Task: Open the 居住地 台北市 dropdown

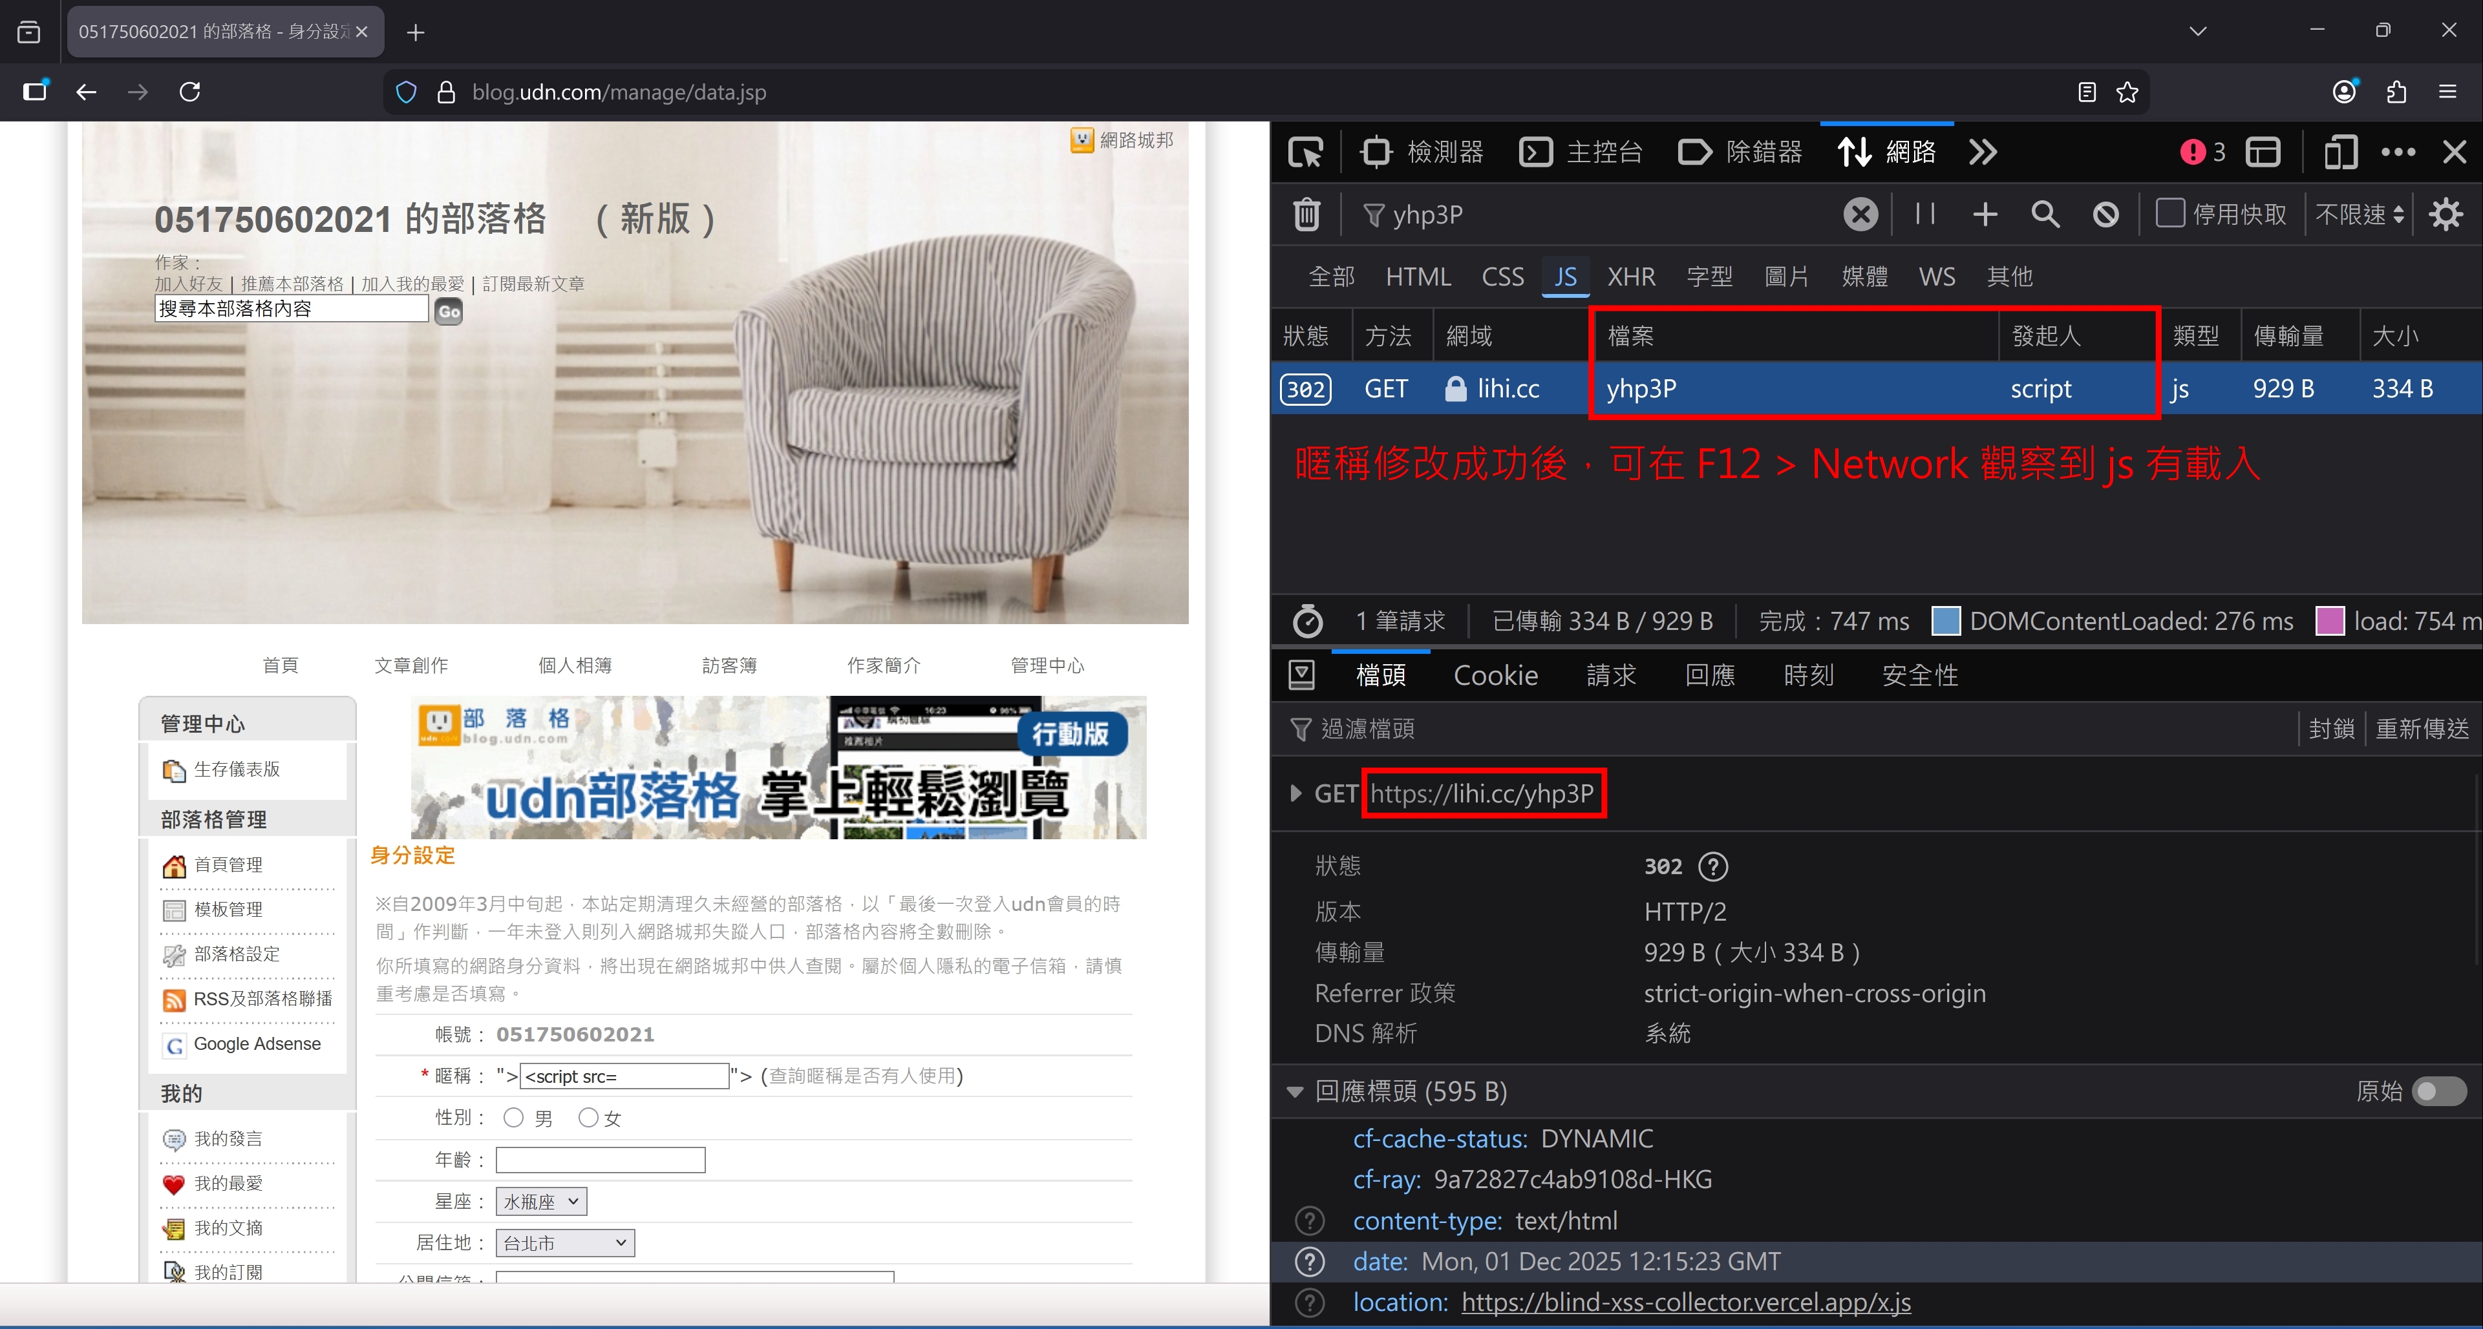Action: 565,1243
